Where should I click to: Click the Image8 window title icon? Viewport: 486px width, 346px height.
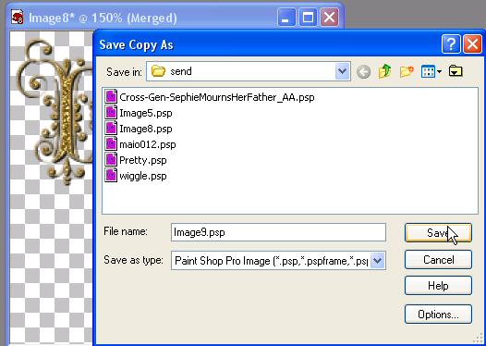[17, 17]
